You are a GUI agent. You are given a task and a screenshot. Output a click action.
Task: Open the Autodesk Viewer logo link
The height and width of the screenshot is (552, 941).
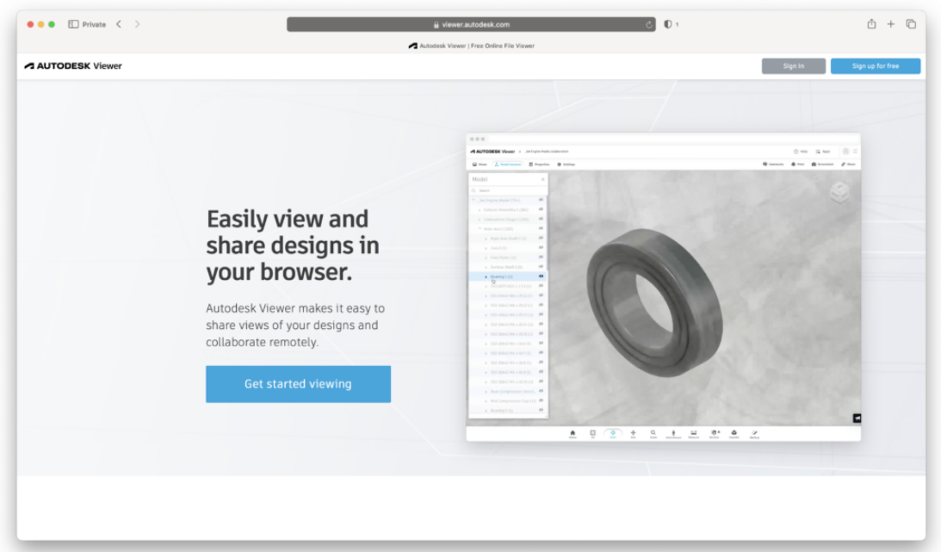point(73,66)
